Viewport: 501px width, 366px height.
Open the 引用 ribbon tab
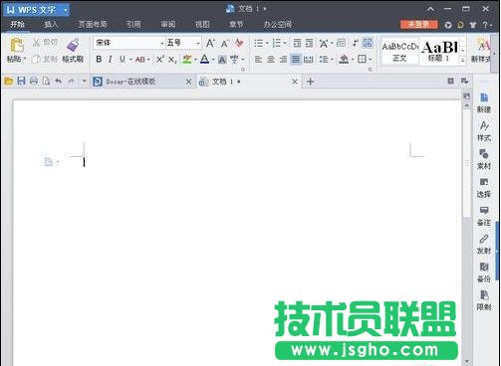click(133, 24)
